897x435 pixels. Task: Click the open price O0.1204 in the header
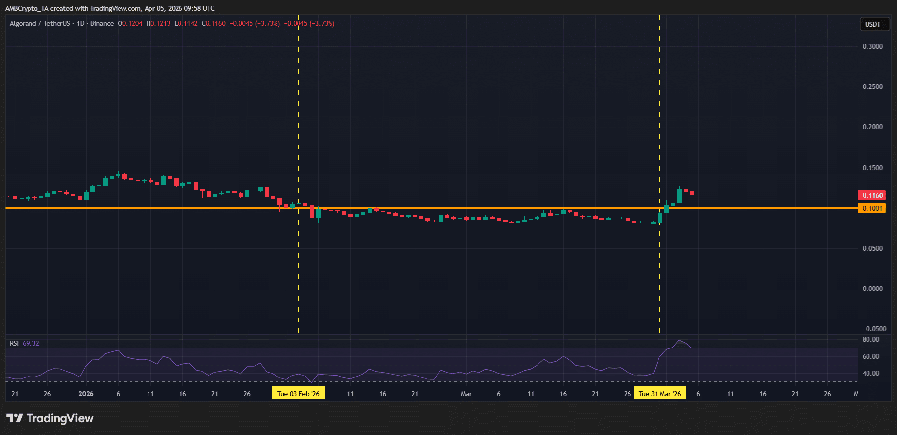130,23
